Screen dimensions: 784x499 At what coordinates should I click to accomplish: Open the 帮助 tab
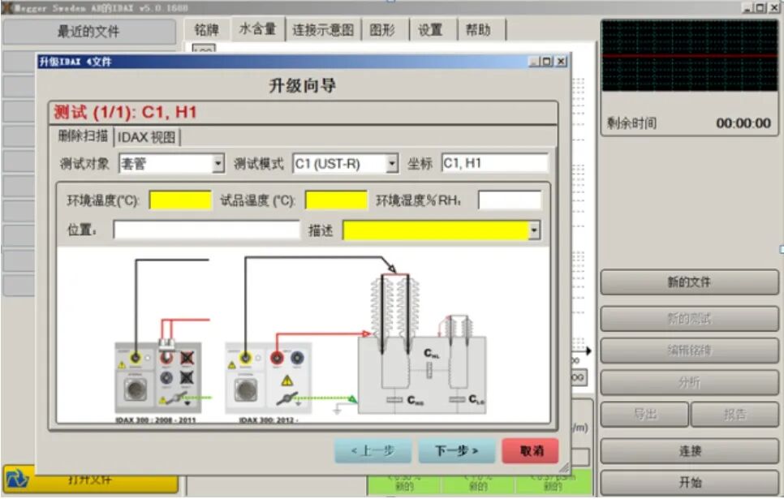pyautogui.click(x=479, y=30)
